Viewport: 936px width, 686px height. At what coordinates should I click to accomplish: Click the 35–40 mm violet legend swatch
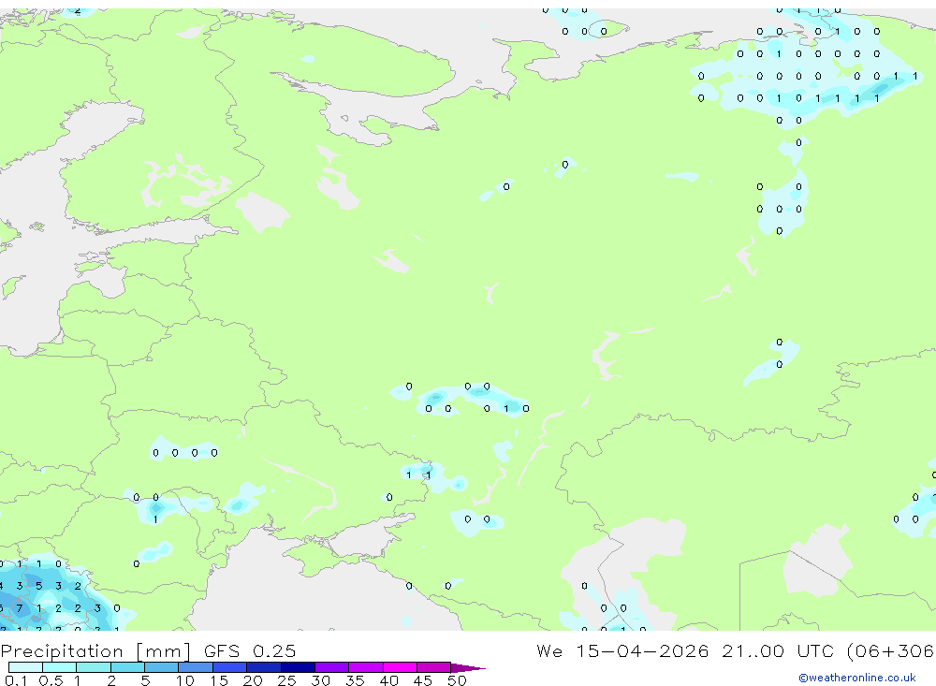click(x=366, y=667)
